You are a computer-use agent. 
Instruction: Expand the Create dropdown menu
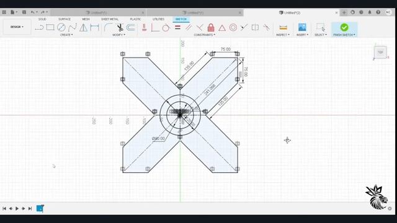[x=66, y=35]
